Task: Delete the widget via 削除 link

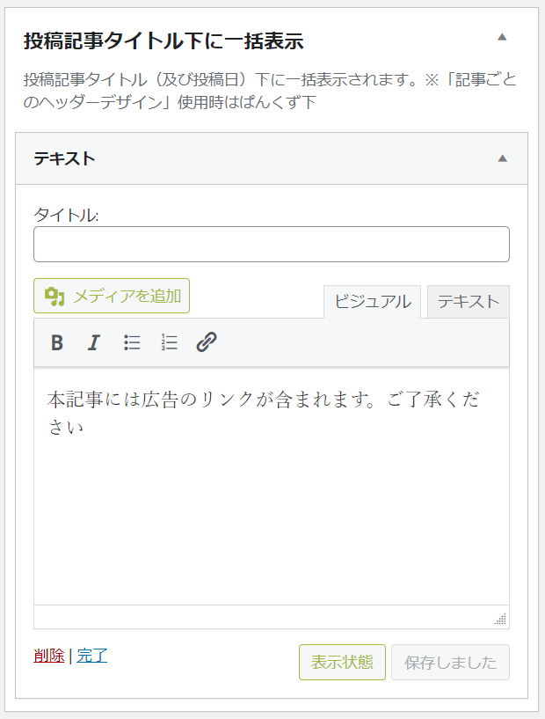Action: tap(49, 656)
